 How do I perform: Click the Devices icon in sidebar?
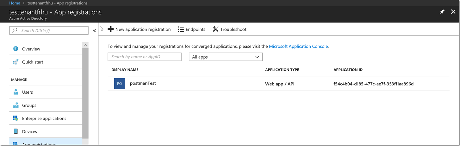16,131
